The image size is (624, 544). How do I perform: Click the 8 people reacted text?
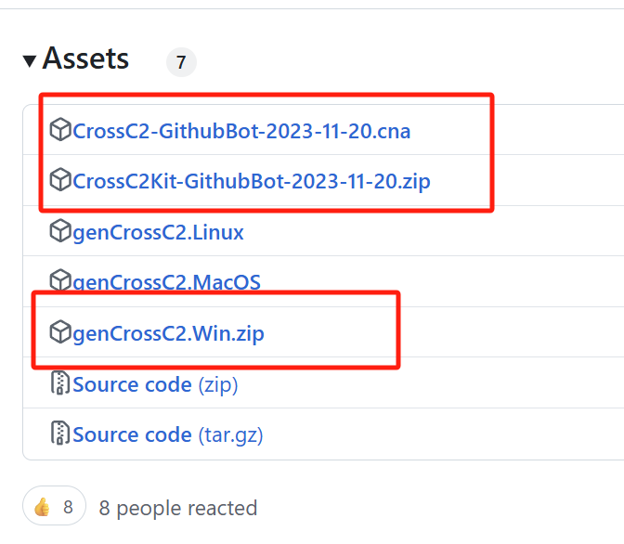pos(178,508)
